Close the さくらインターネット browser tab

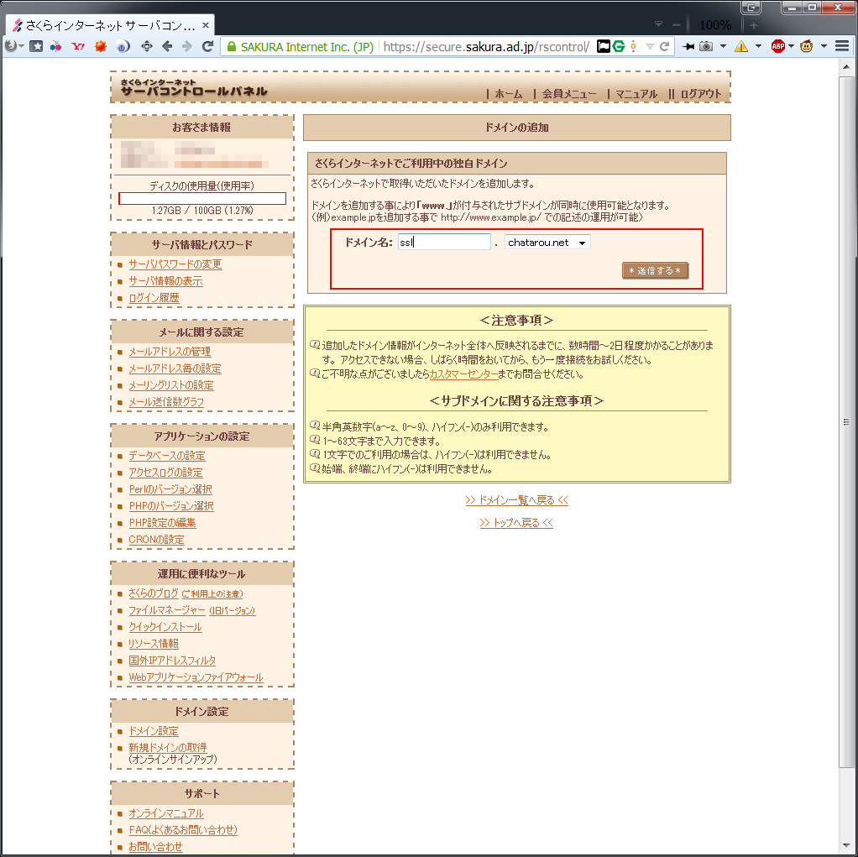pyautogui.click(x=206, y=25)
